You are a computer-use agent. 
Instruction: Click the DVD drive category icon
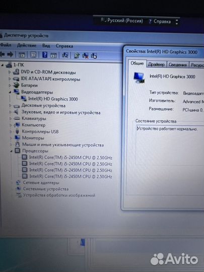point(16,72)
